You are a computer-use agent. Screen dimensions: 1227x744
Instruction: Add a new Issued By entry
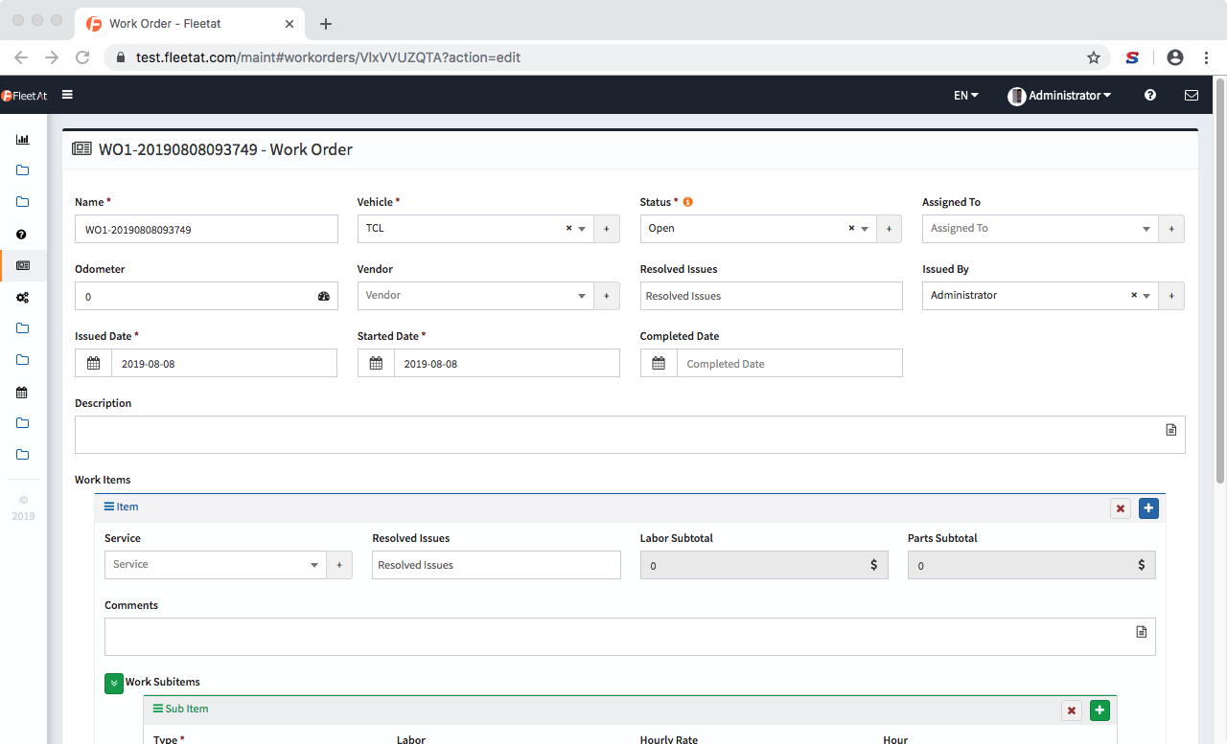pyautogui.click(x=1171, y=296)
